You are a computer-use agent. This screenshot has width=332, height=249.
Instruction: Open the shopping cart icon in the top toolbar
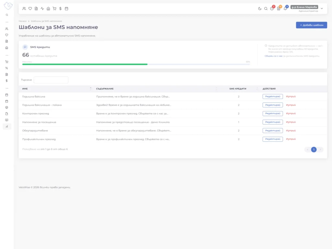click(54, 9)
